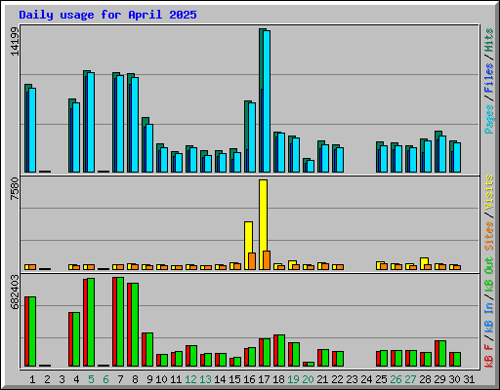Select day 16 axis label
The image size is (500, 390).
[x=249, y=379]
